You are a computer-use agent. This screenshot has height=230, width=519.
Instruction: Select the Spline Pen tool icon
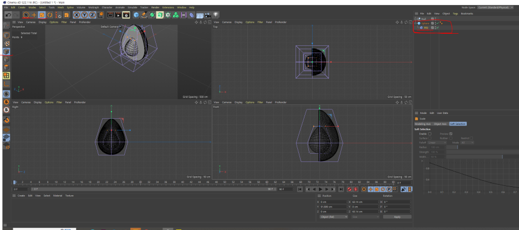pyautogui.click(x=144, y=15)
